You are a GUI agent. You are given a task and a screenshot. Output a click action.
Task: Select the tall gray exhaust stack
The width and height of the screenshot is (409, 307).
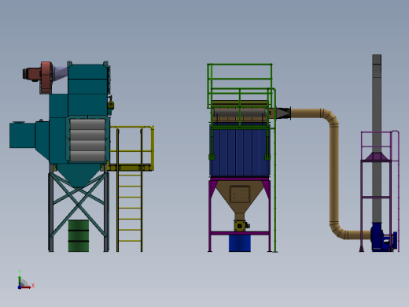click(x=377, y=138)
